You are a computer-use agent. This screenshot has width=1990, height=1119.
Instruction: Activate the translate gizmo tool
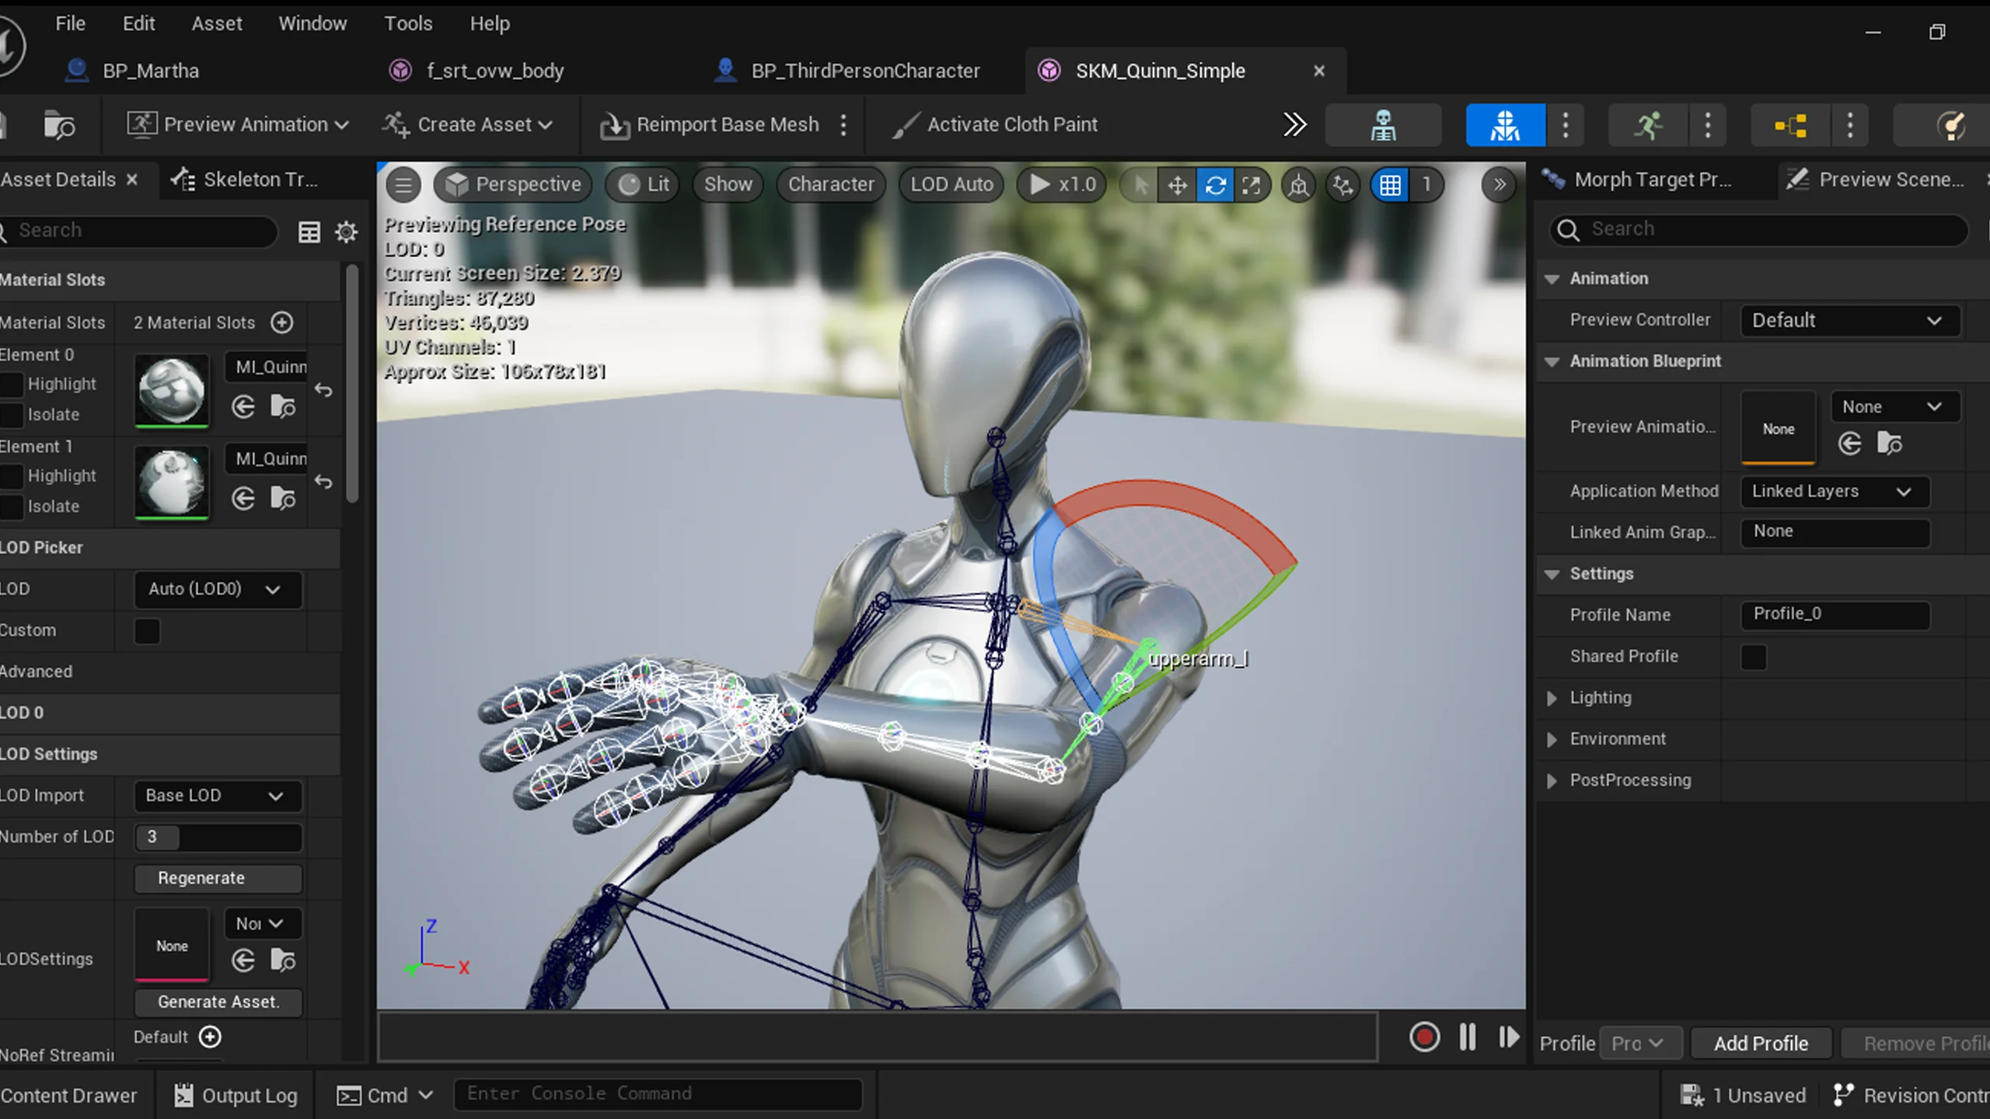tap(1178, 185)
